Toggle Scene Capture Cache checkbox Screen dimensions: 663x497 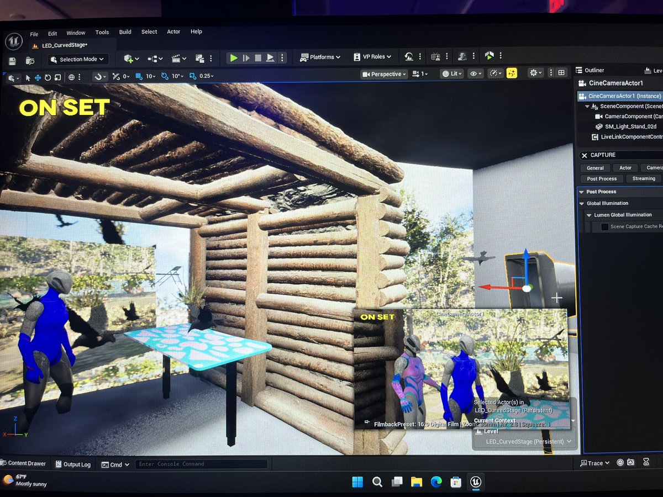(x=604, y=227)
